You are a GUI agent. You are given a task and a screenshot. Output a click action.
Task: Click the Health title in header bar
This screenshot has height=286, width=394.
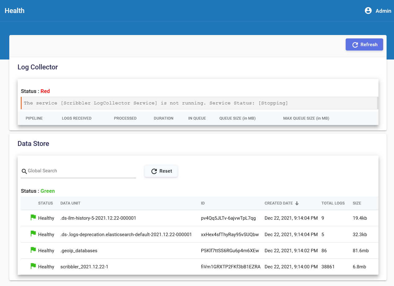(15, 11)
